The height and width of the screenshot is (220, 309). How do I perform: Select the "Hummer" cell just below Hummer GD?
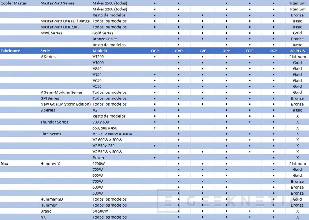[x=48, y=205]
